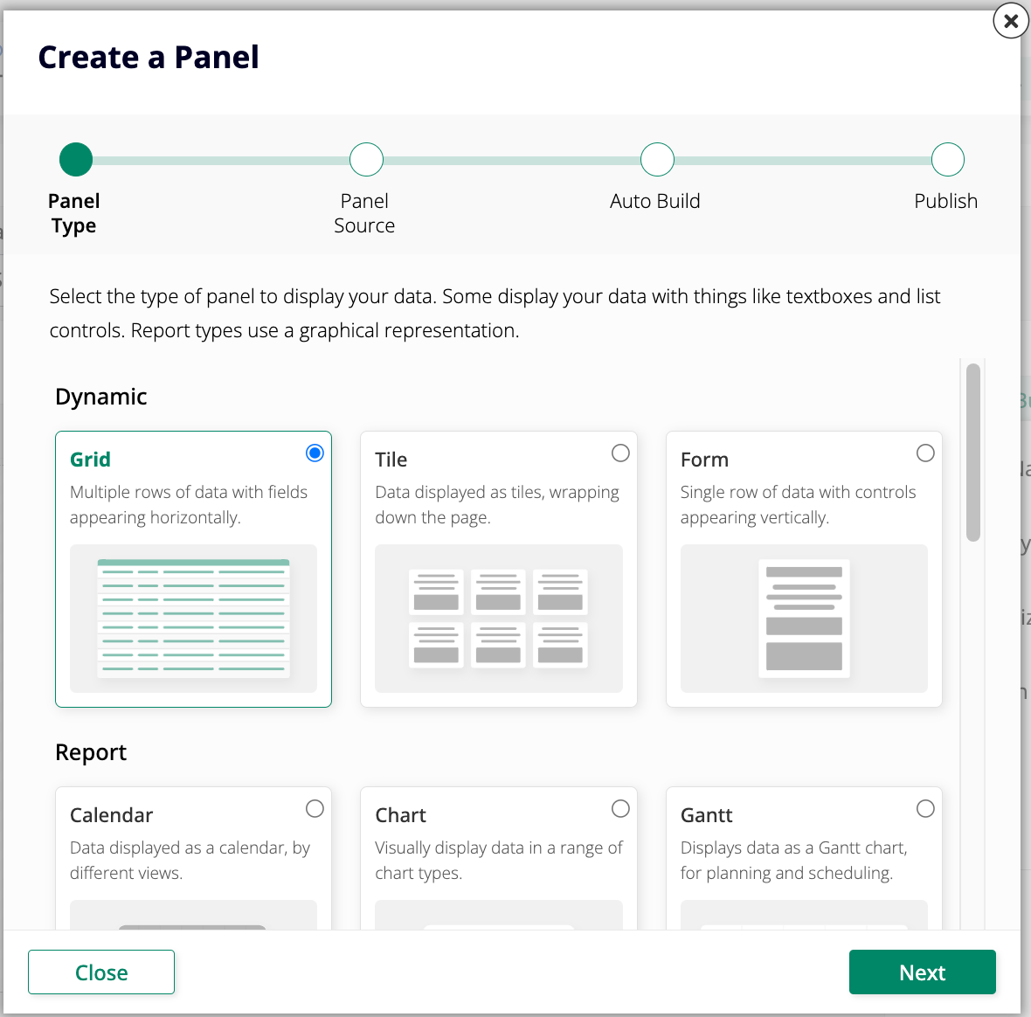Click the vertical scrollbar in the panel list

point(972,450)
